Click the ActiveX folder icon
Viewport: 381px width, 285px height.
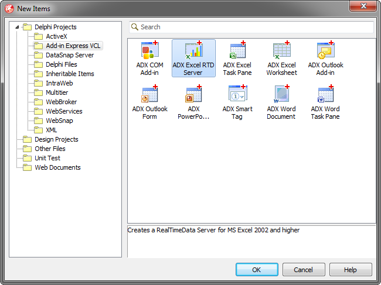pos(38,36)
